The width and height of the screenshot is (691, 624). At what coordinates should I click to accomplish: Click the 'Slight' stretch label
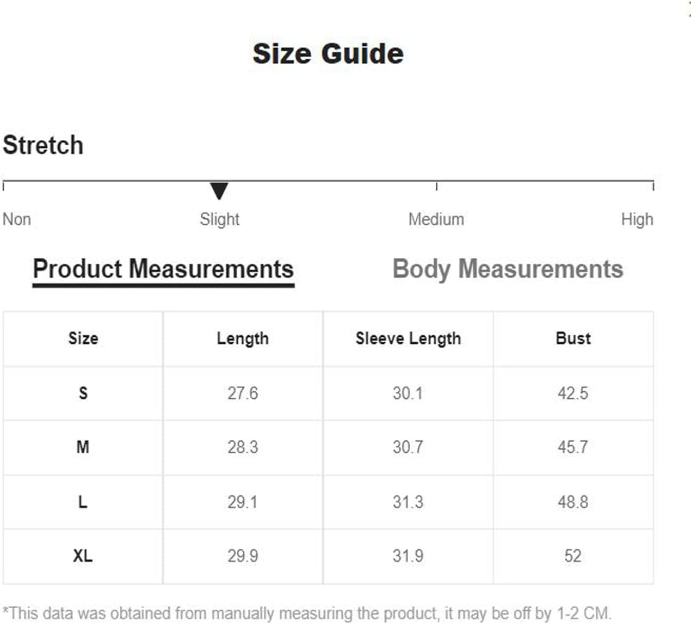[x=219, y=219]
